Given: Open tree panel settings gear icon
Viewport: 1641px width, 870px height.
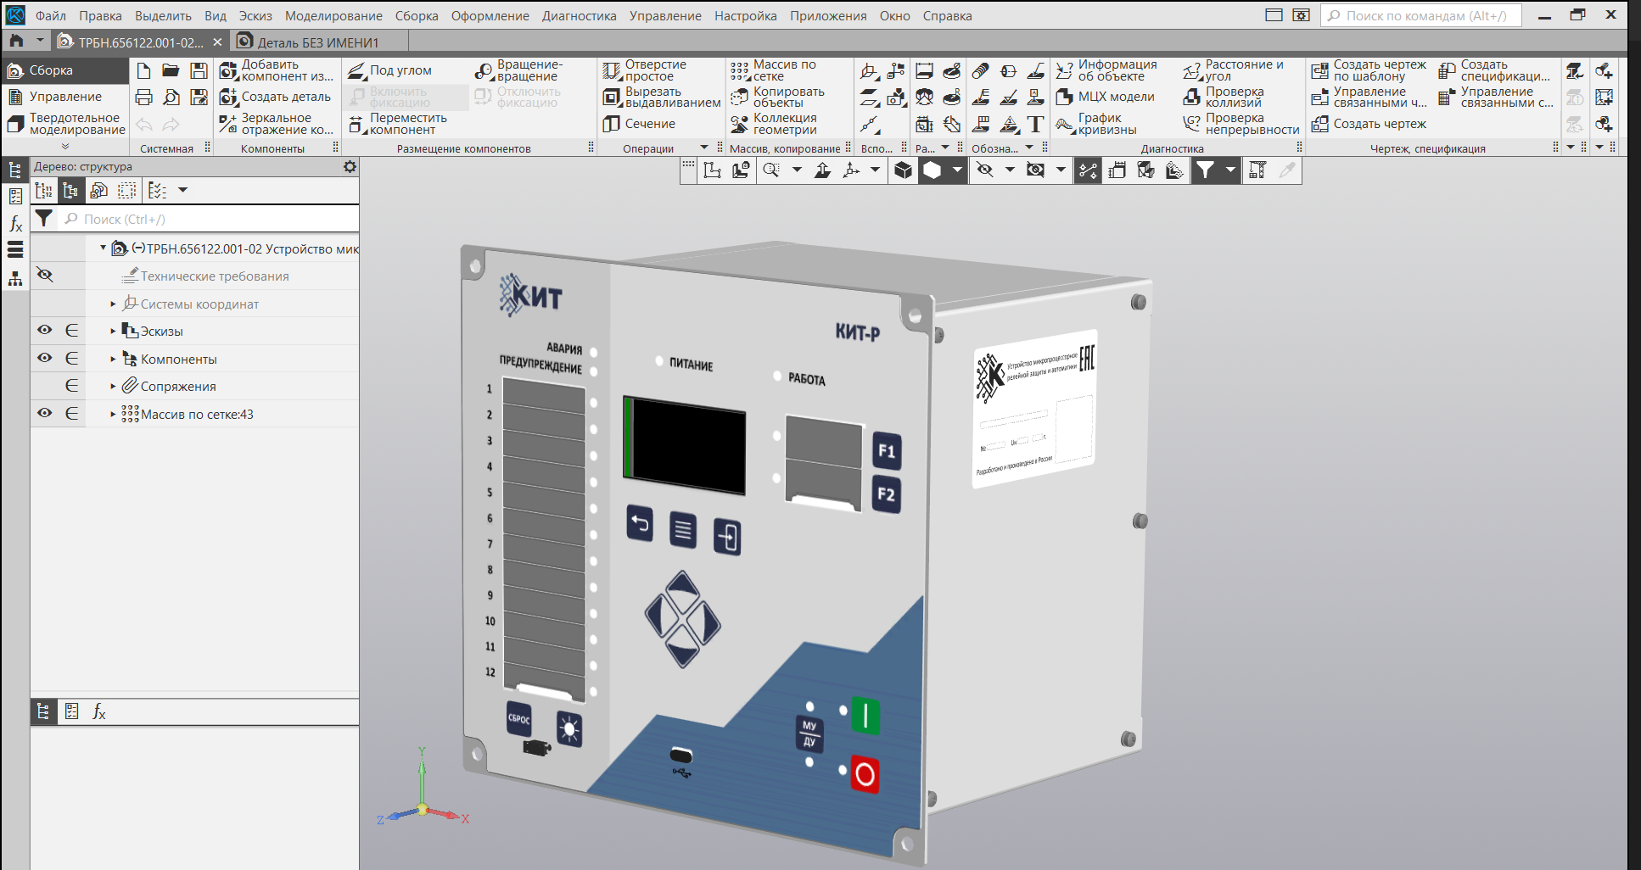Looking at the screenshot, I should (x=350, y=167).
